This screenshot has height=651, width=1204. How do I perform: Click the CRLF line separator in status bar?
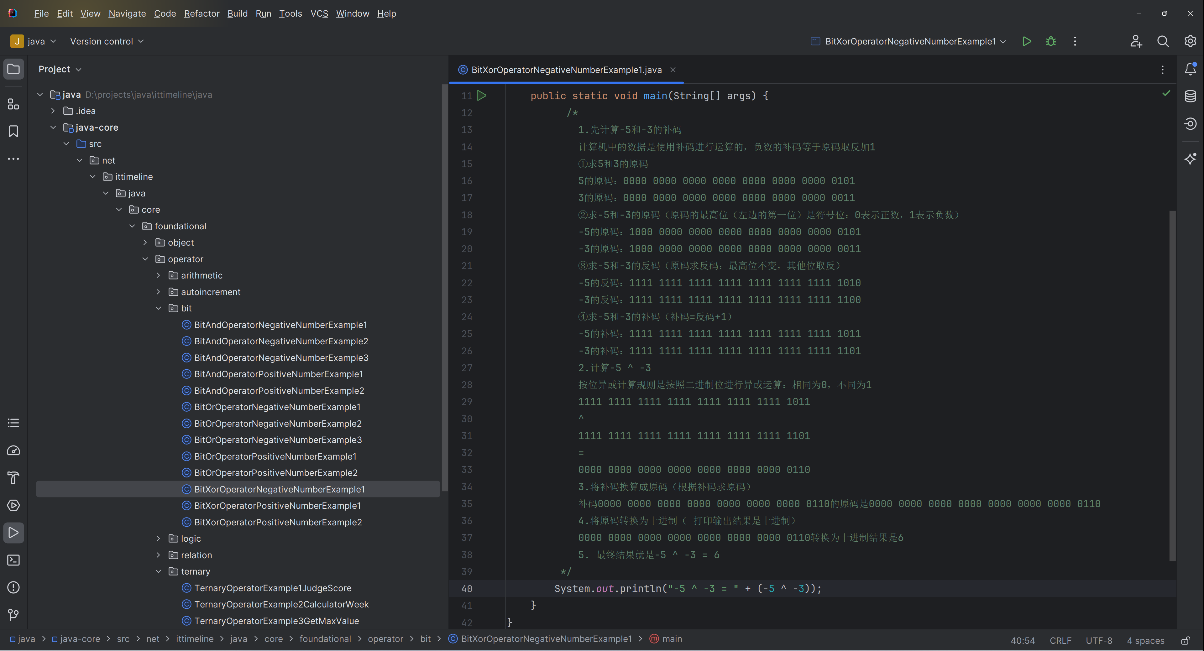point(1060,640)
